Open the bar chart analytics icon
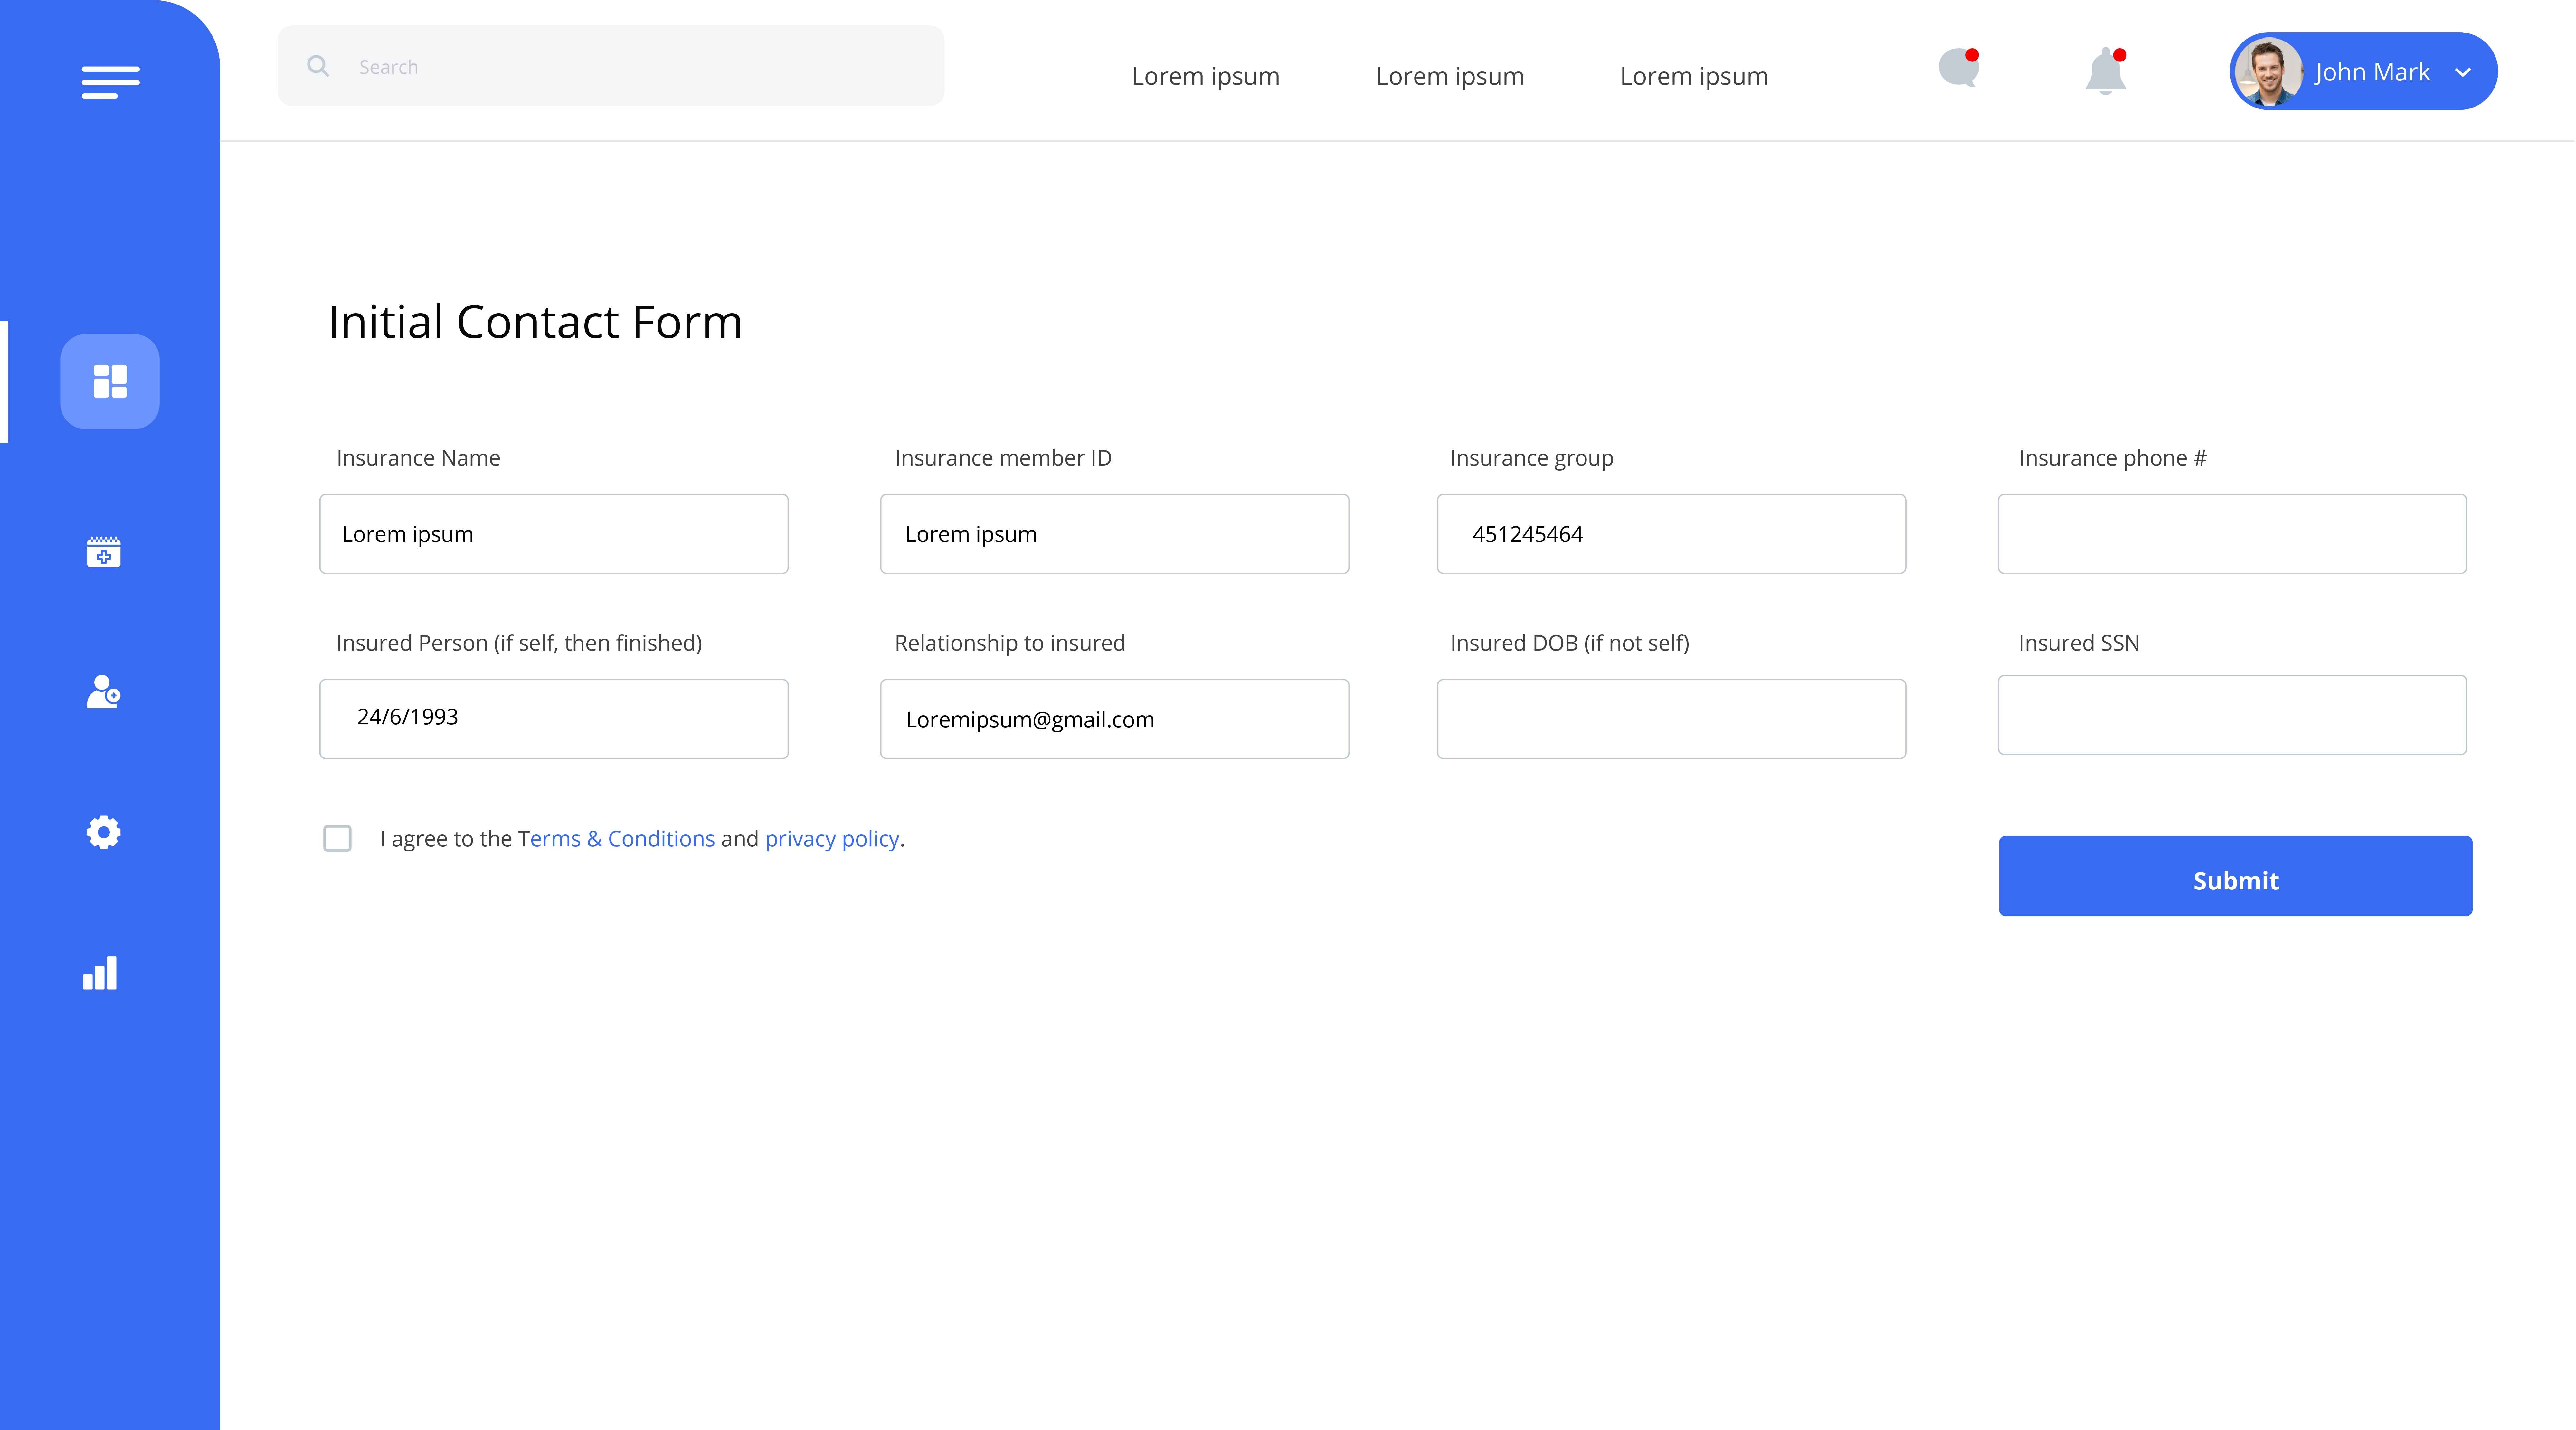Image resolution: width=2576 pixels, height=1430 pixels. (100, 973)
